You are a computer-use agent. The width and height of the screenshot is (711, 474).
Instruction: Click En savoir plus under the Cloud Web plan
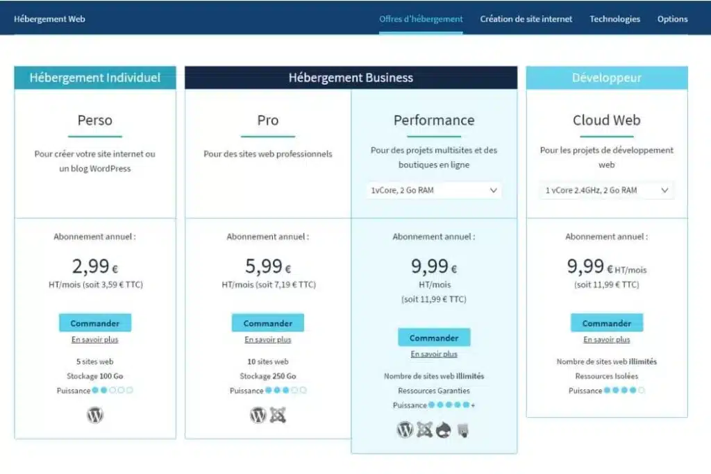(607, 339)
